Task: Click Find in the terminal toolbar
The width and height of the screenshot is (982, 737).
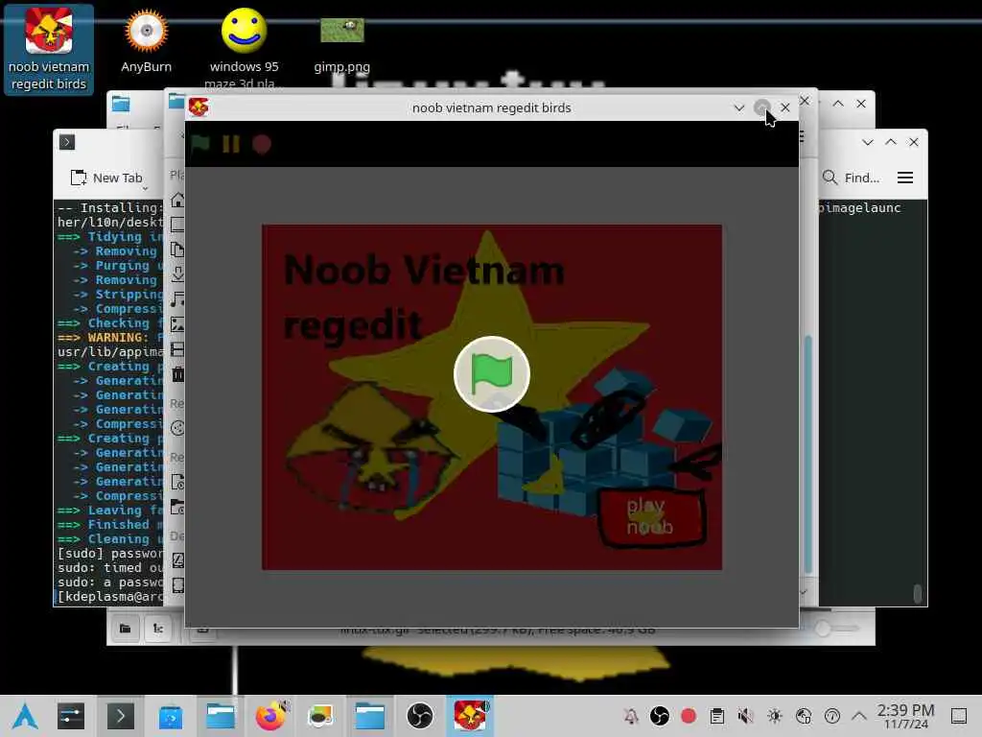Action: point(852,178)
